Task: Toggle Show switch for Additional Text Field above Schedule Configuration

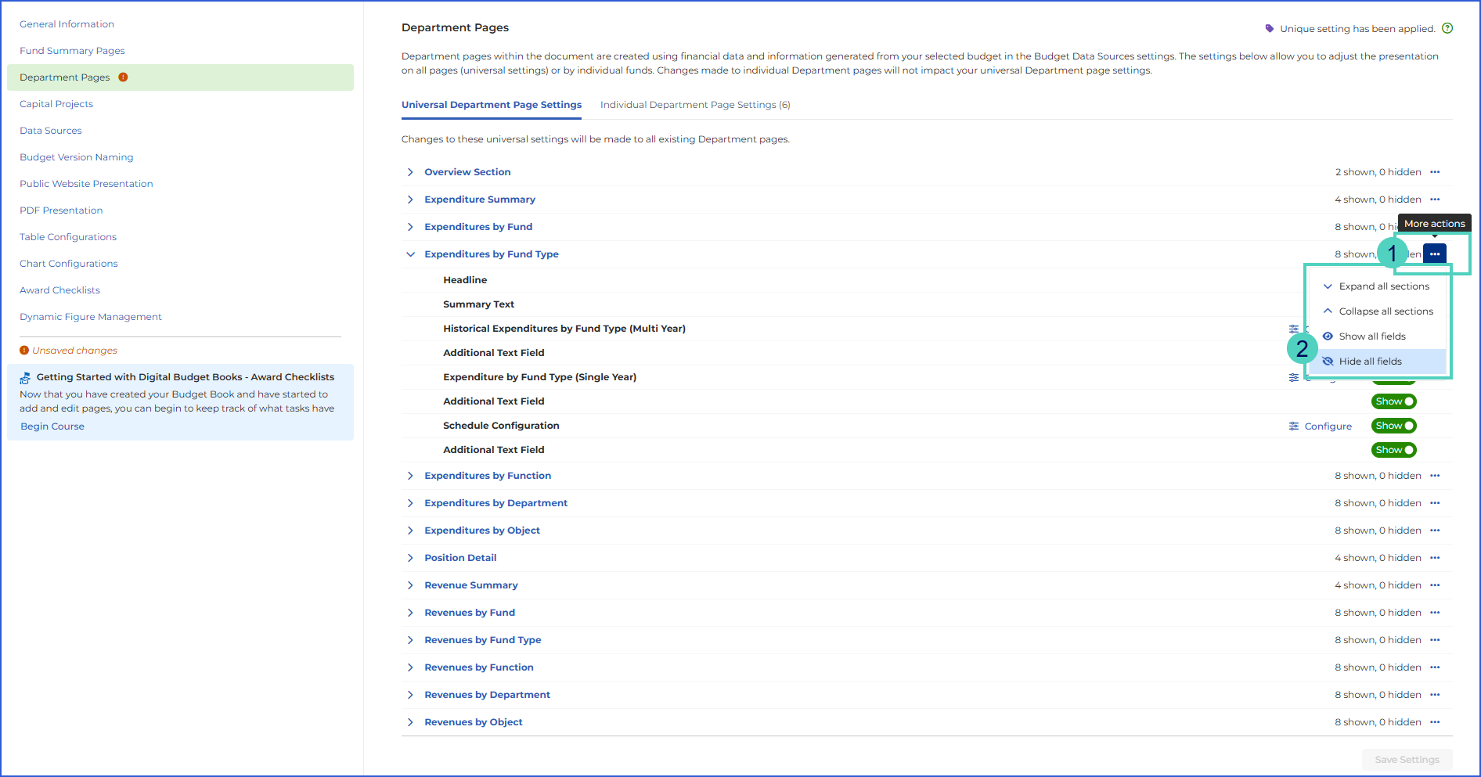Action: 1393,401
